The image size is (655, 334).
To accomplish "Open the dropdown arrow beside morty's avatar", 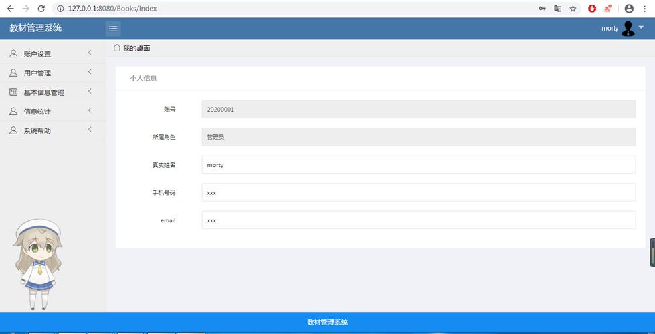I will [x=641, y=27].
